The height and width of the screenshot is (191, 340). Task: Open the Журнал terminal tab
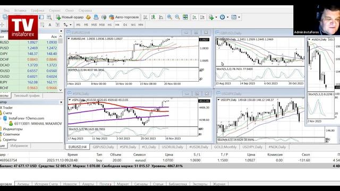click(219, 184)
